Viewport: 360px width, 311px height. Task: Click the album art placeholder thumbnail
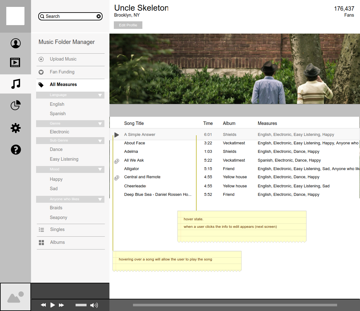15,297
